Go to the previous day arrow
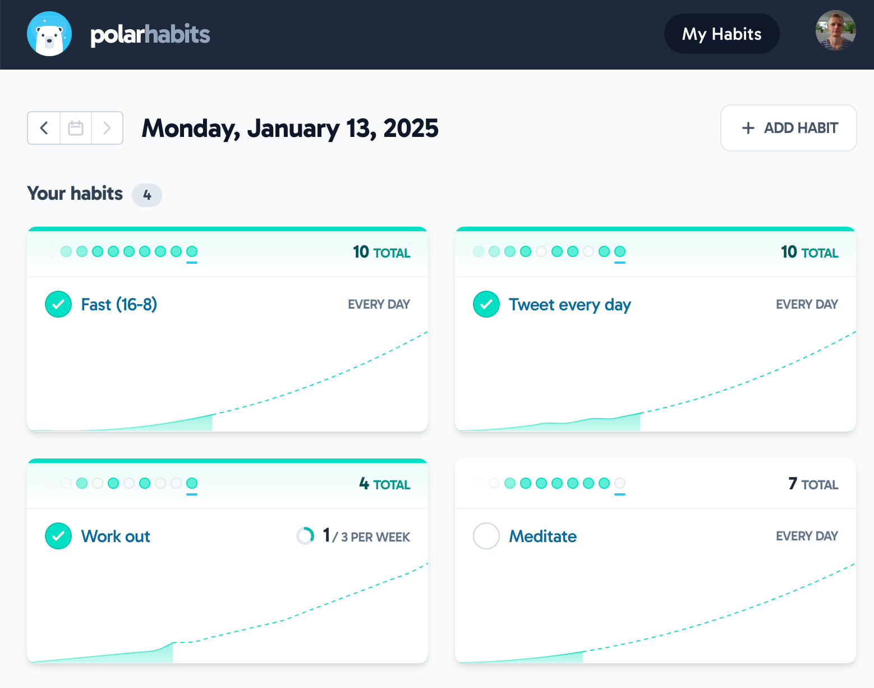Image resolution: width=874 pixels, height=688 pixels. coord(44,128)
